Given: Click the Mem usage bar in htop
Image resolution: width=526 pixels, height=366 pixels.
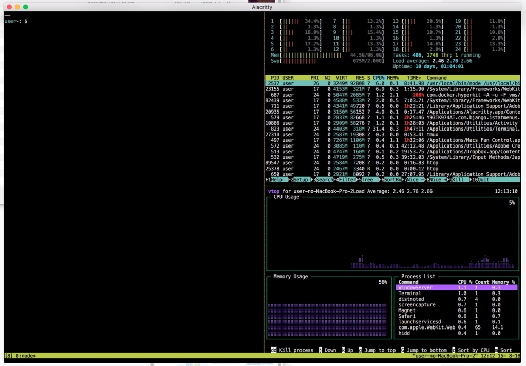Looking at the screenshot, I should click(327, 55).
